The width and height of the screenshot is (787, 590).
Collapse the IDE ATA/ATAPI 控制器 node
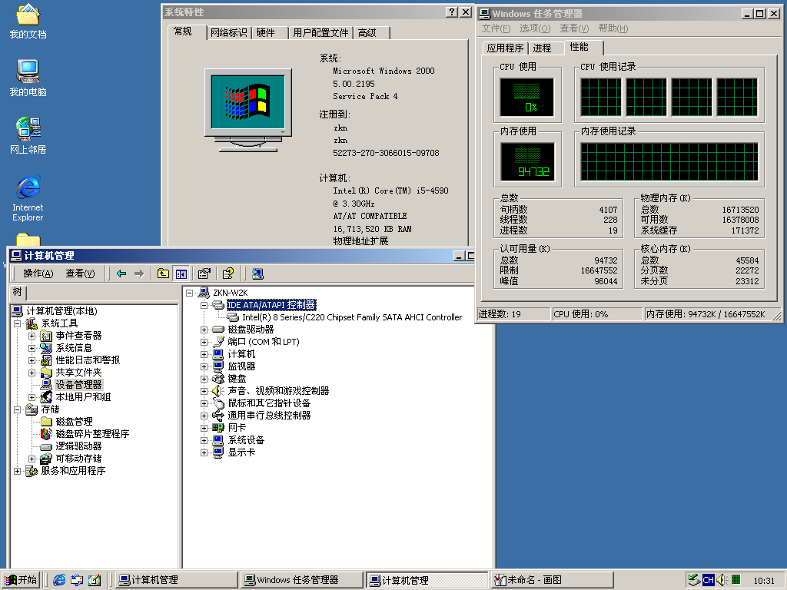(204, 305)
